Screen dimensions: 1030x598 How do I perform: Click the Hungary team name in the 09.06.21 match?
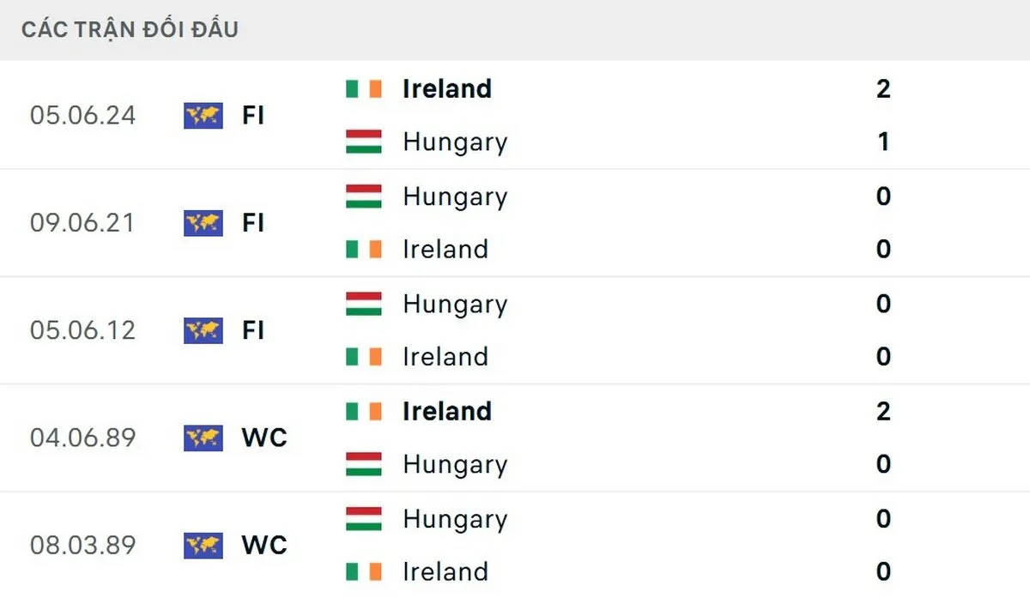[x=454, y=196]
